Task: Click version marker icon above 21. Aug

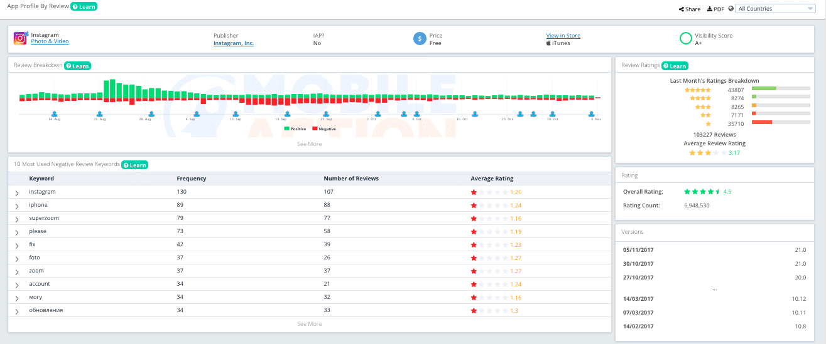Action: 99,114
